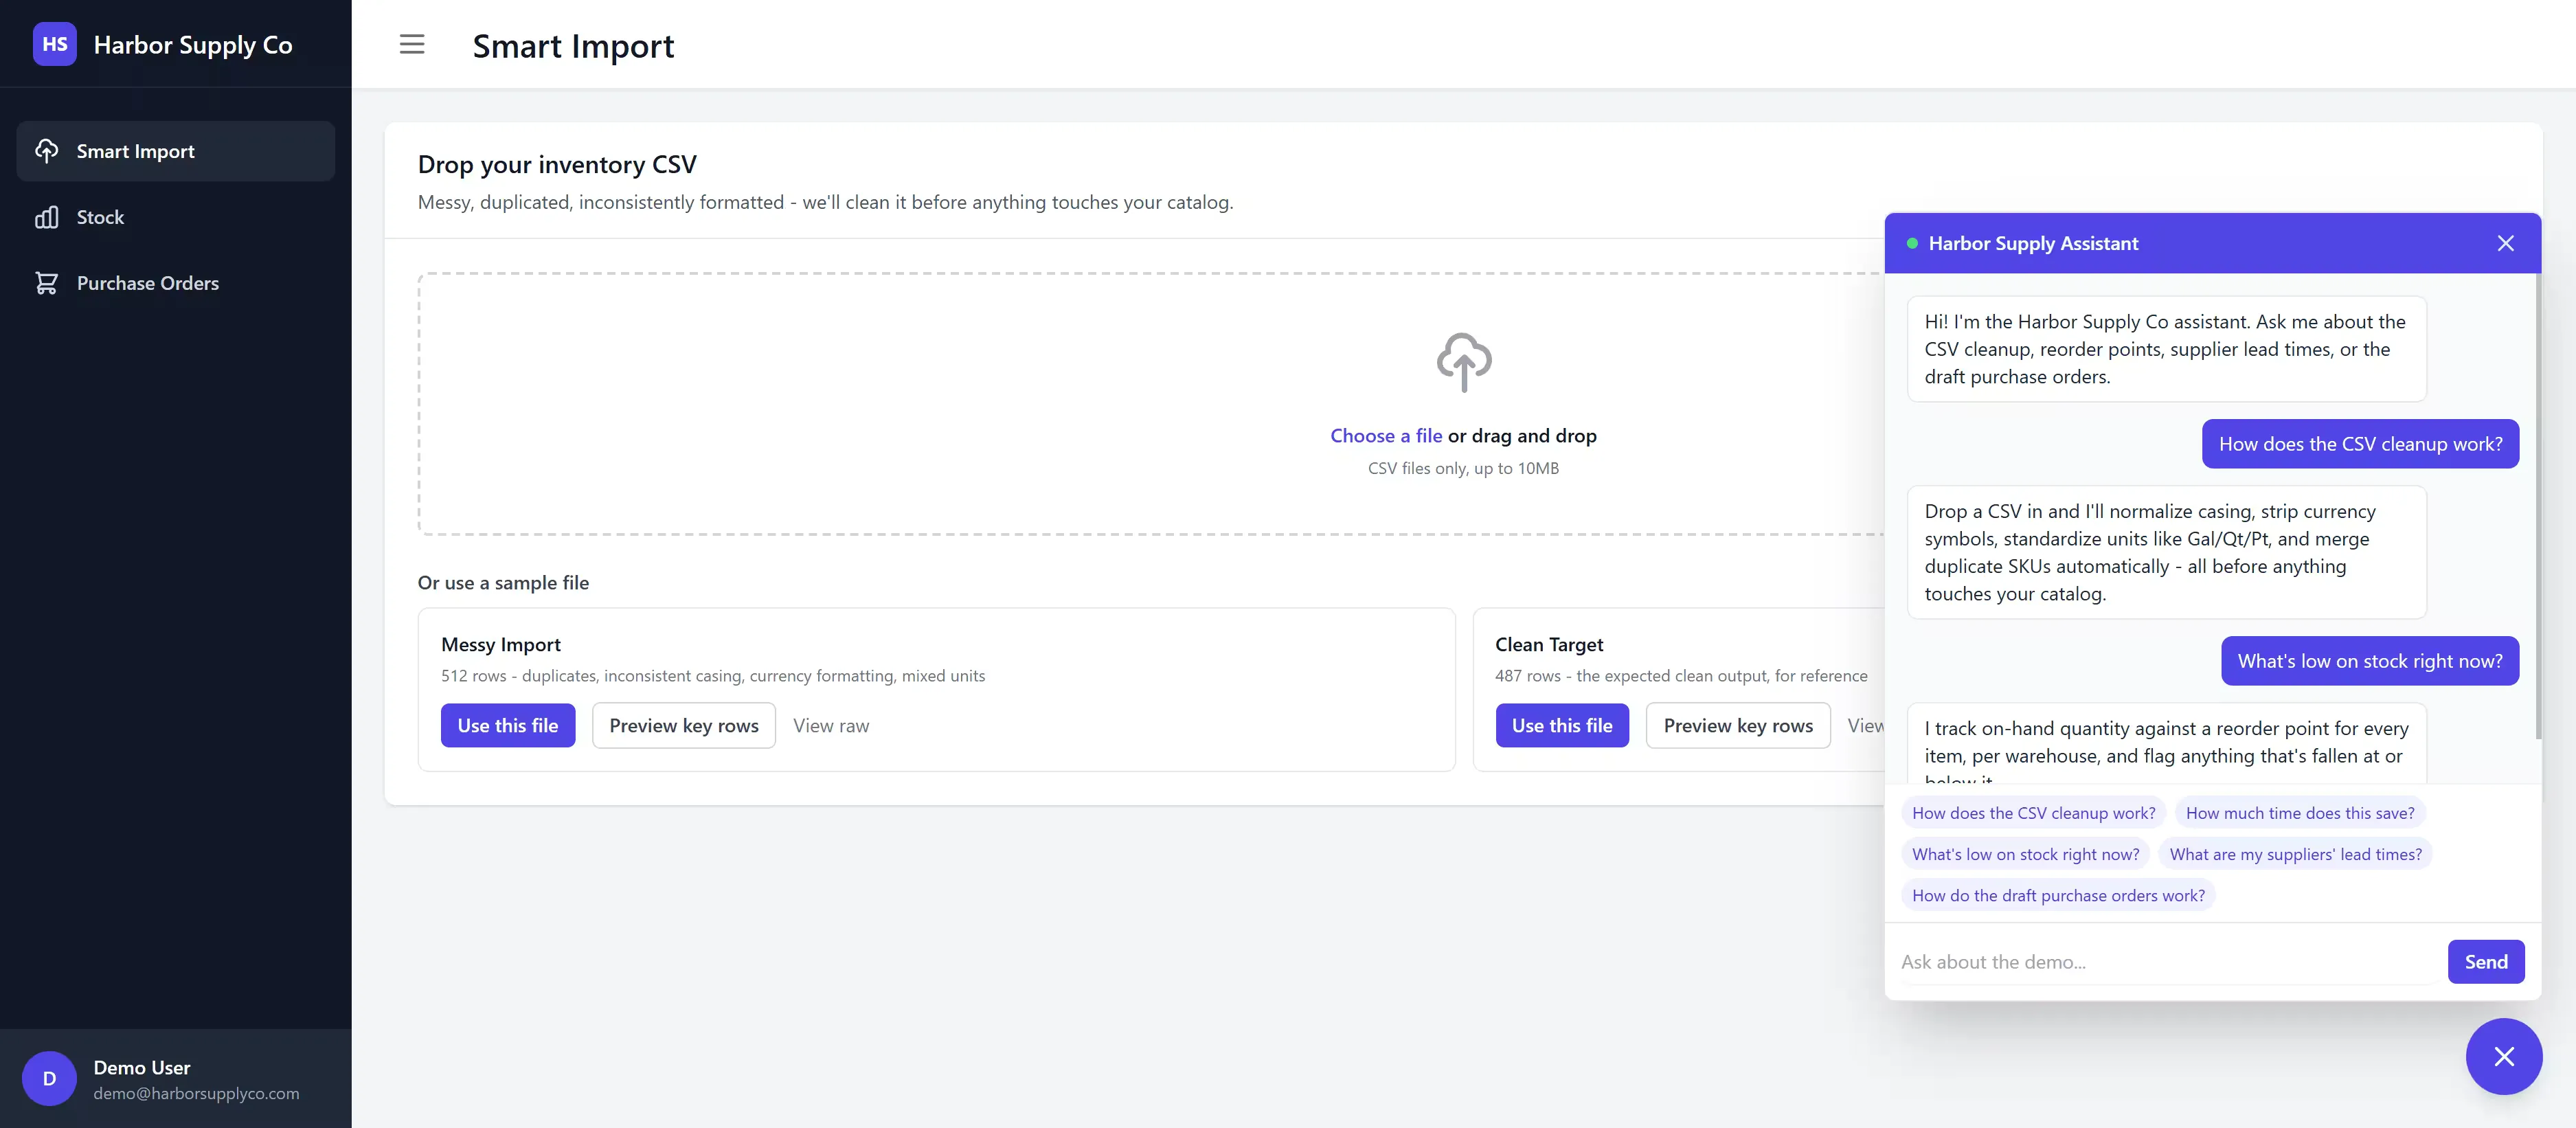This screenshot has height=1128, width=2576.
Task: Click the Stock bar chart icon
Action: pos(46,217)
